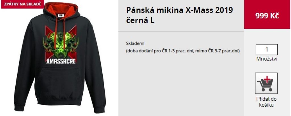This screenshot has width=291, height=116.
Task: Click the Přidat do košíku text
Action: pyautogui.click(x=267, y=102)
